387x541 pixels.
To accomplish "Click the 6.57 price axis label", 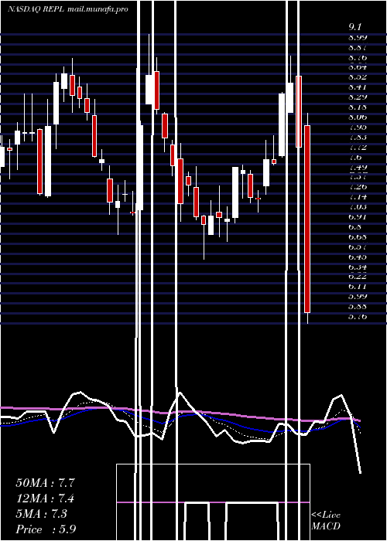I will [358, 247].
